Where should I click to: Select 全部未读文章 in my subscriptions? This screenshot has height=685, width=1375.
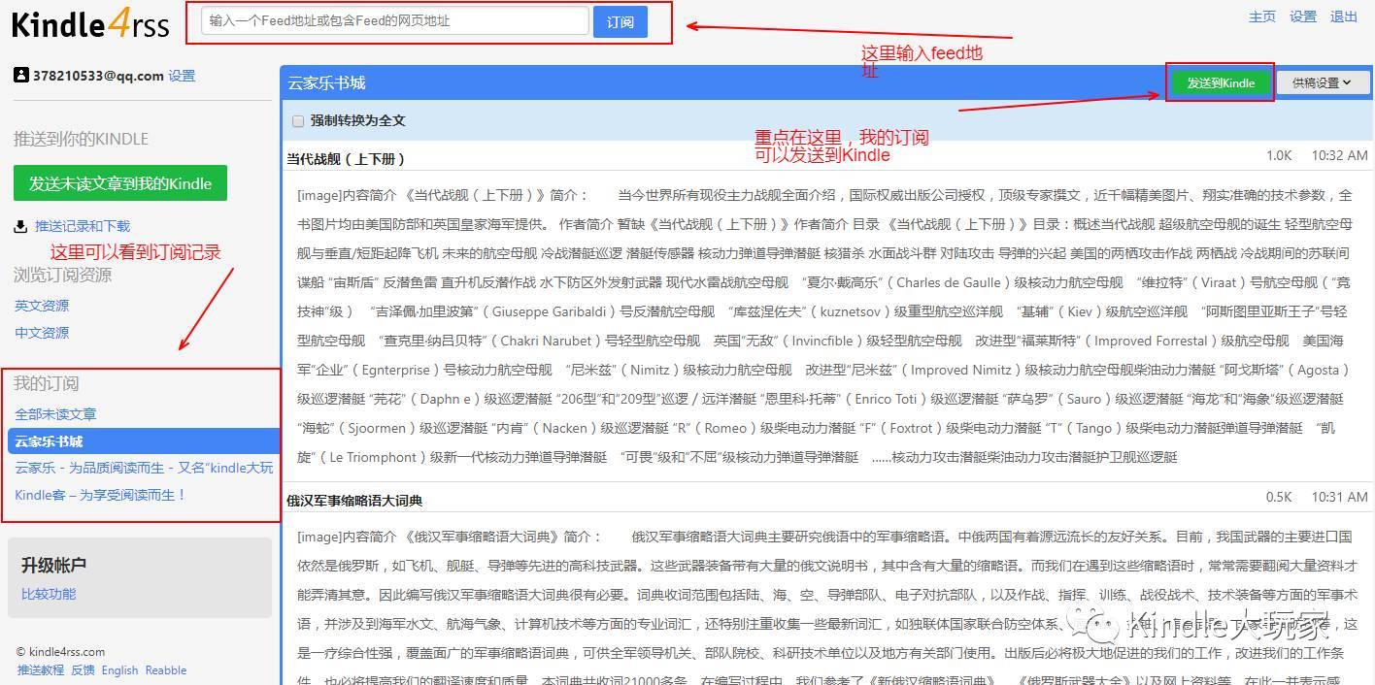point(55,414)
